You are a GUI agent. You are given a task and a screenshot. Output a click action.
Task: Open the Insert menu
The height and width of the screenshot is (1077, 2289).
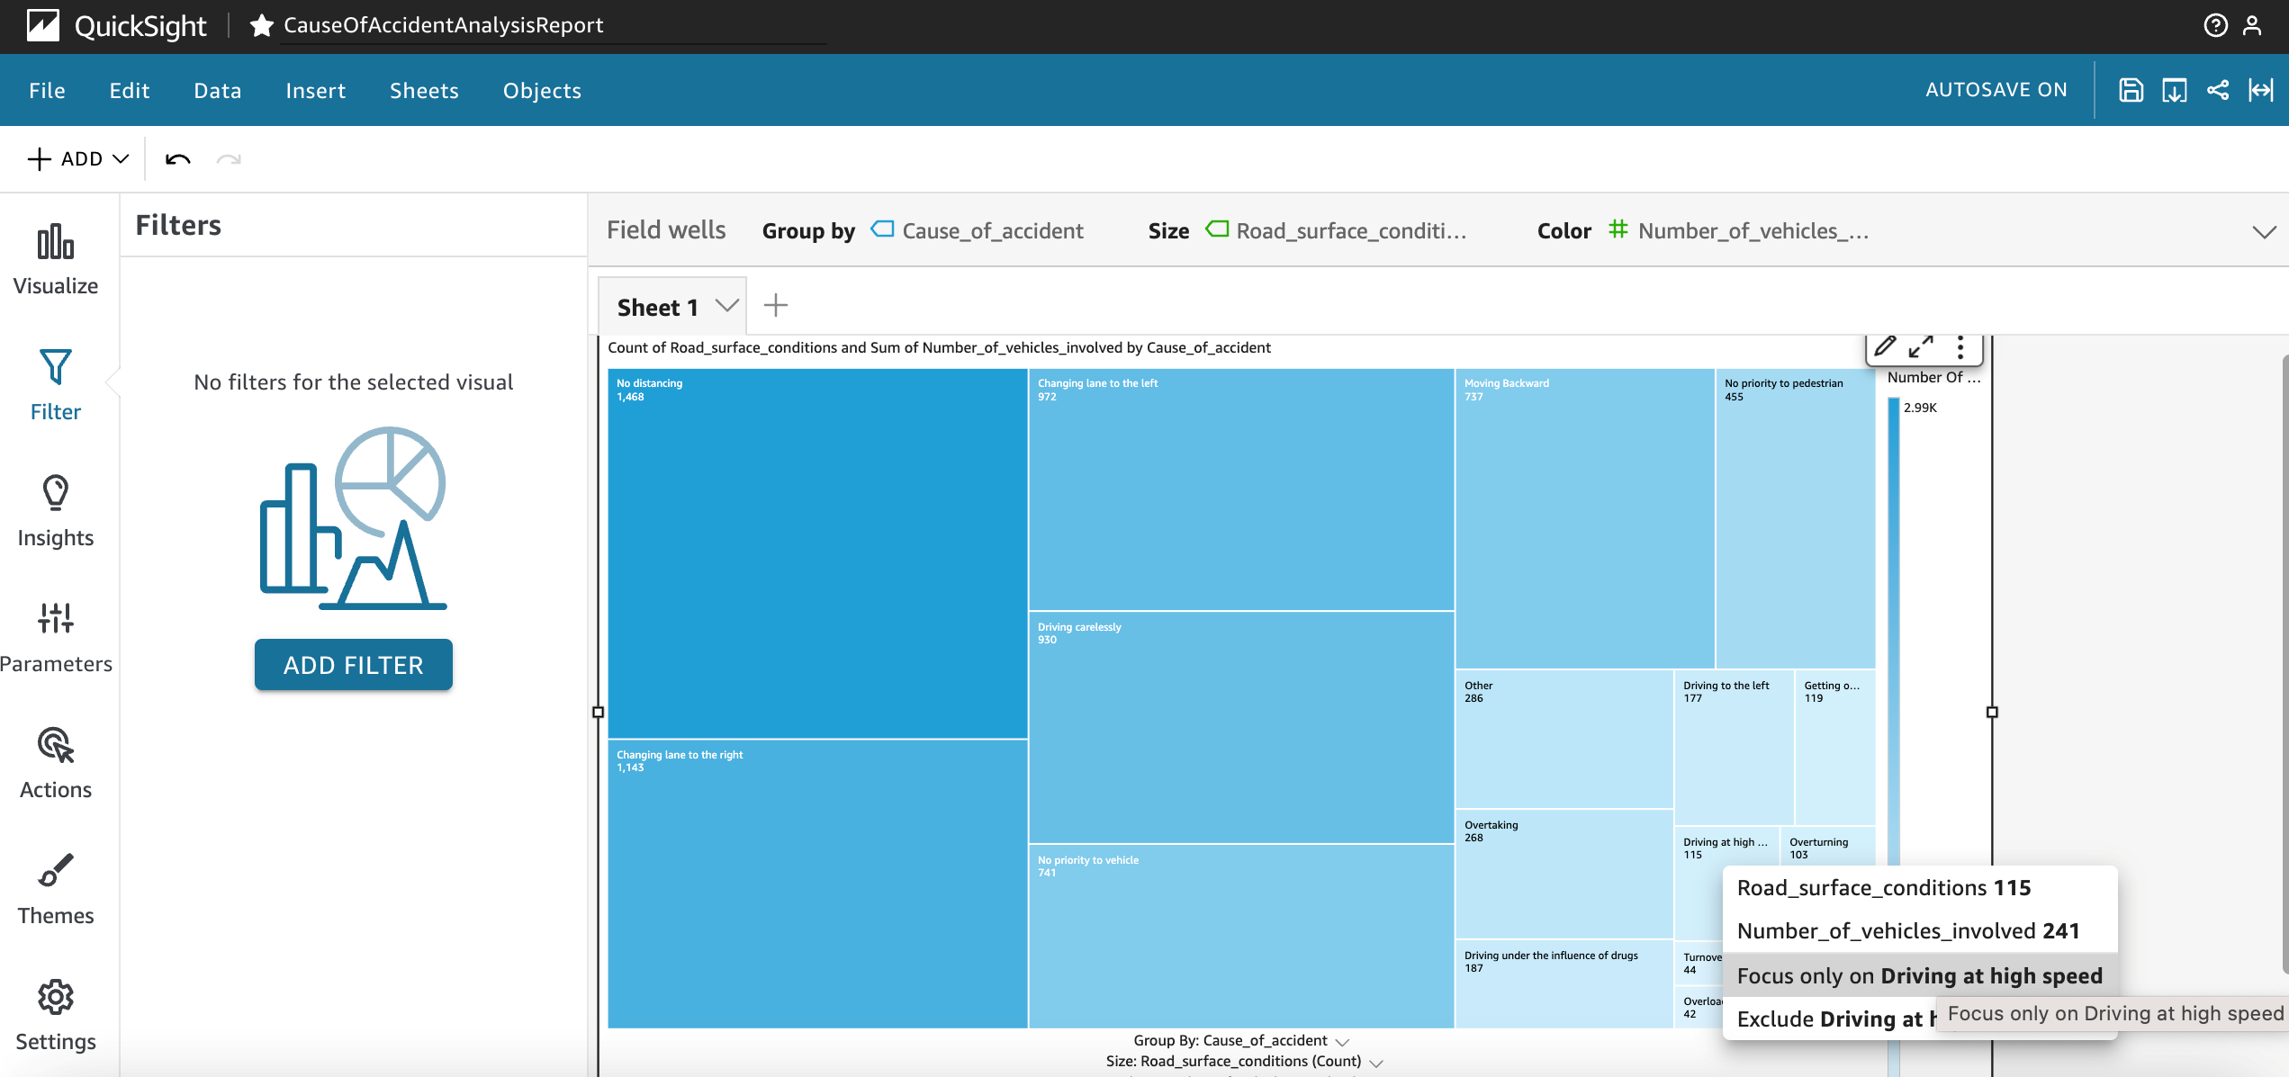tap(315, 90)
